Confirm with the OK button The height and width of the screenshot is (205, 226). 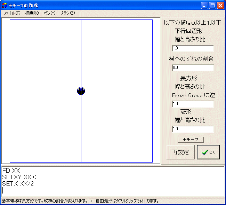click(208, 152)
